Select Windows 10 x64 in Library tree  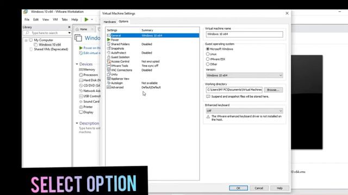49,44
